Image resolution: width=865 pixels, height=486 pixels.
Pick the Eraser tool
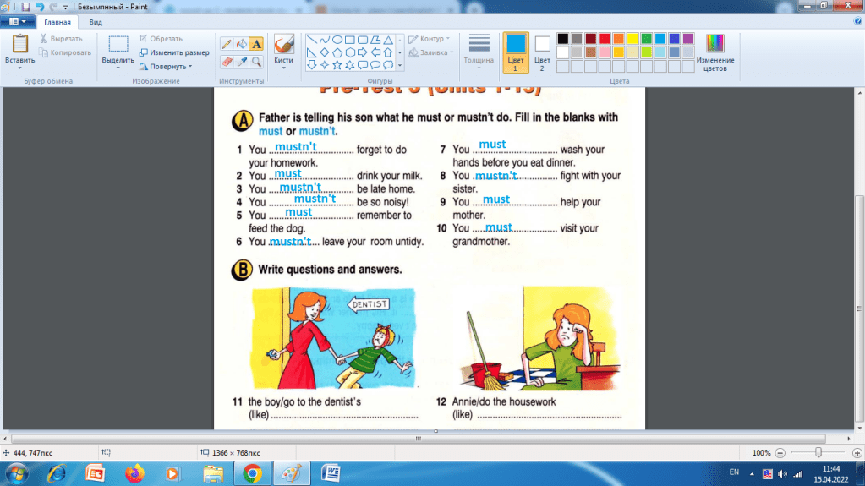(x=227, y=62)
